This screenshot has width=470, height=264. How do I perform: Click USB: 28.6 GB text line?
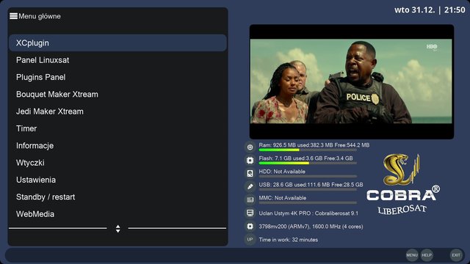tap(311, 185)
